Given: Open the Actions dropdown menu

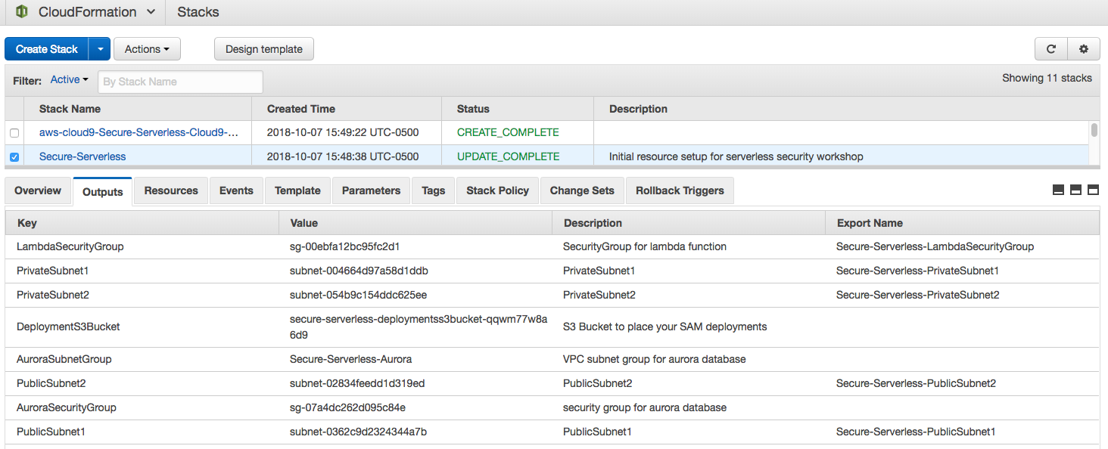Looking at the screenshot, I should click(x=147, y=49).
